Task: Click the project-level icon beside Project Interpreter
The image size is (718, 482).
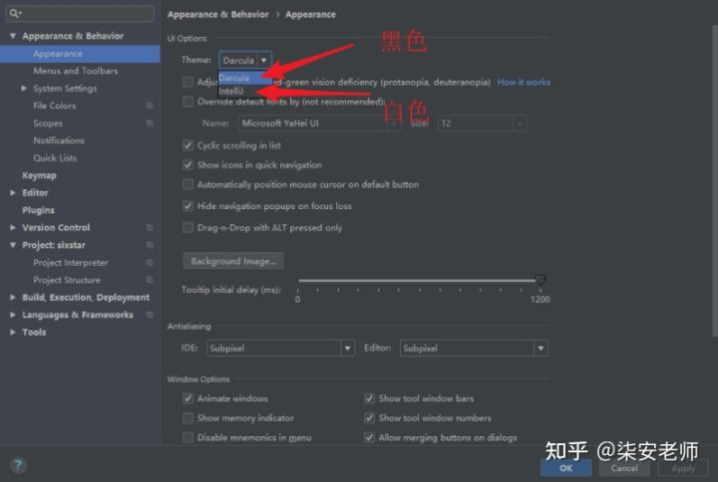Action: coord(150,263)
